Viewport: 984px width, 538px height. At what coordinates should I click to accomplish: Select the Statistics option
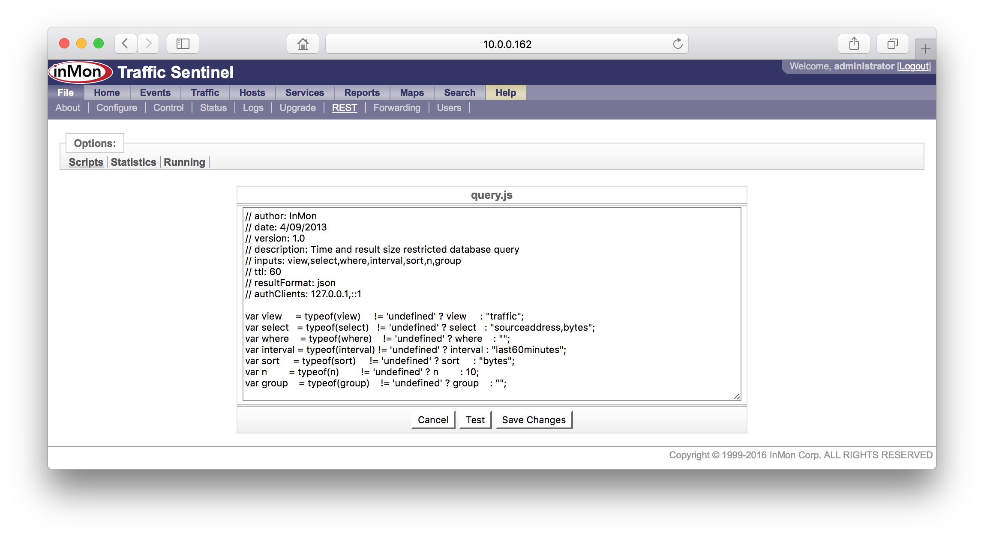(133, 162)
